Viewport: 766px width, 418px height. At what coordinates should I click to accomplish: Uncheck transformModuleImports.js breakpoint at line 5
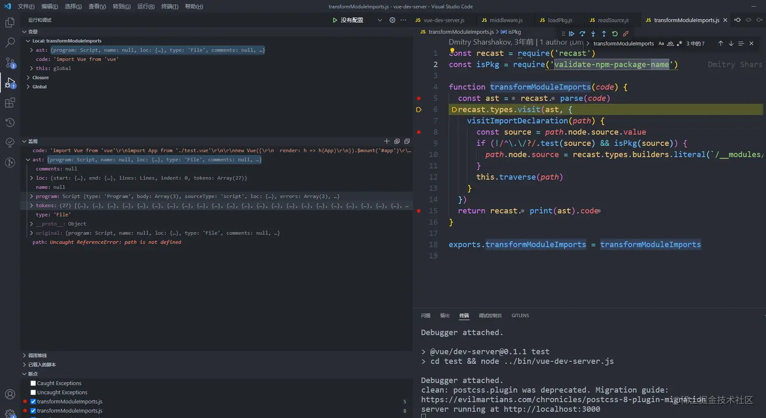pyautogui.click(x=33, y=401)
